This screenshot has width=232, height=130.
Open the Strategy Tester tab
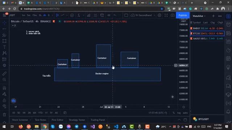(77, 120)
